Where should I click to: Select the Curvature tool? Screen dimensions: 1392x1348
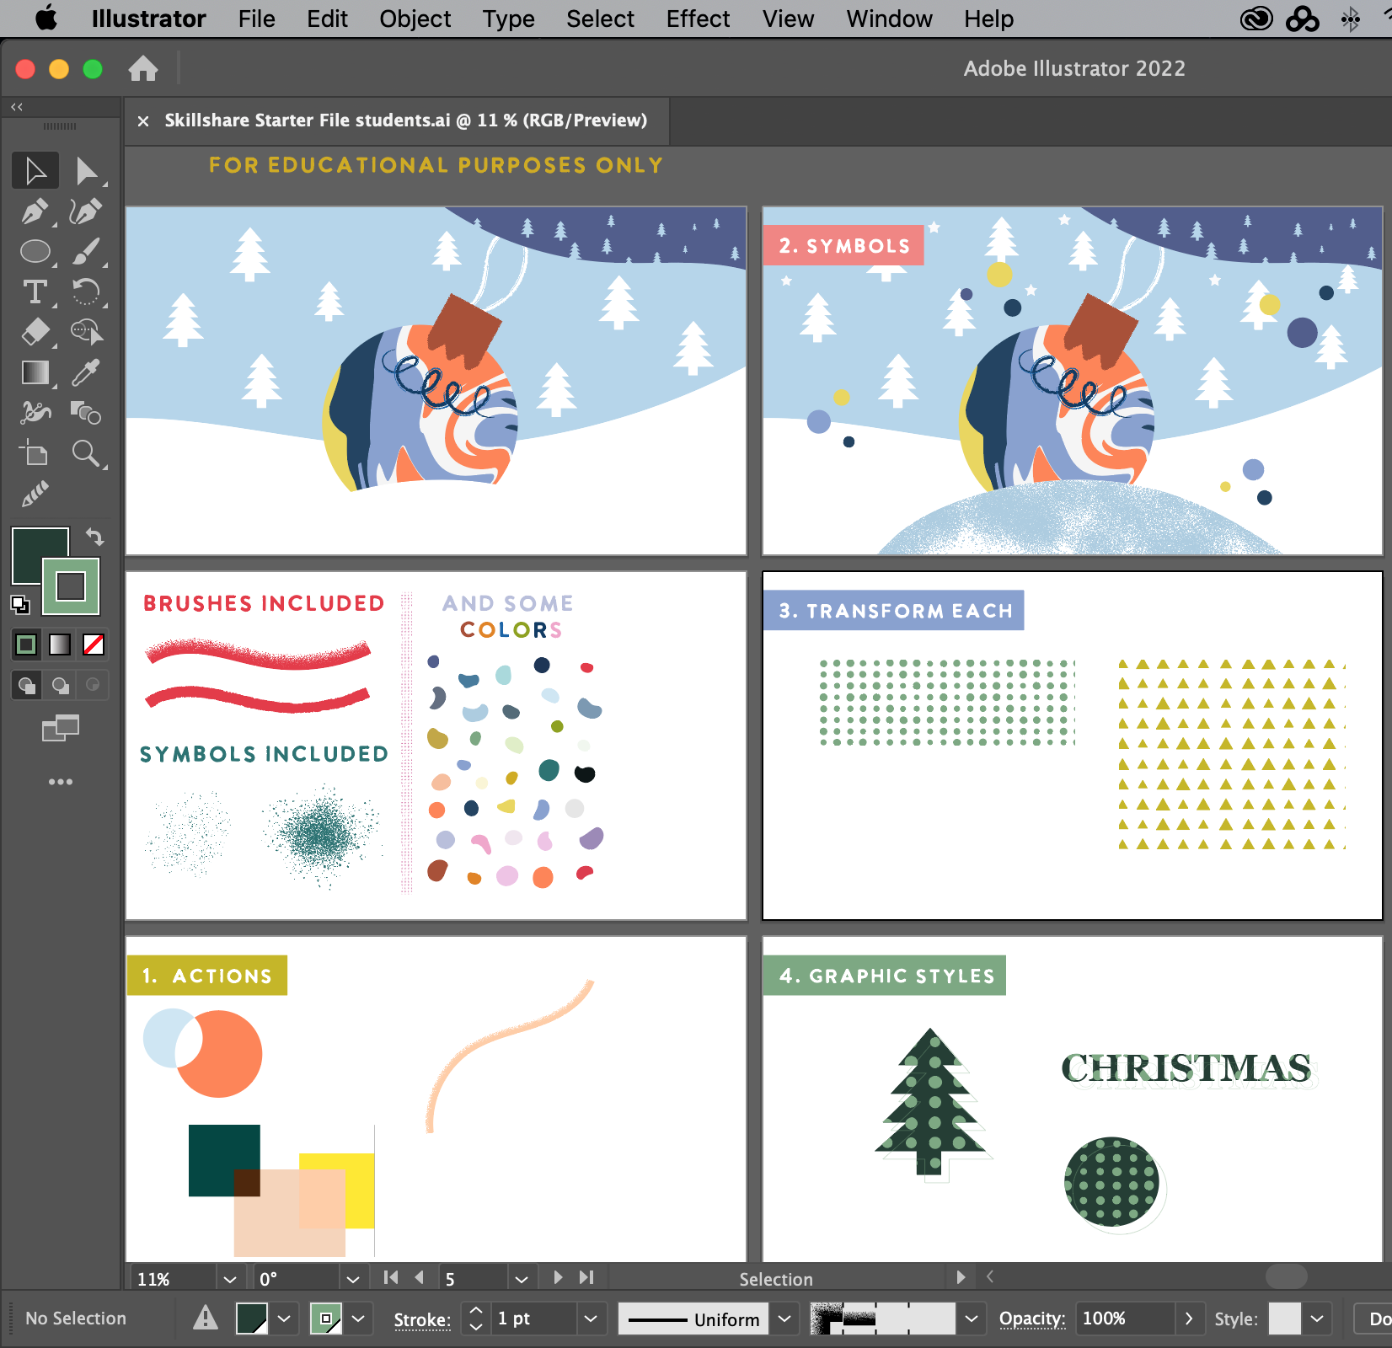click(86, 211)
